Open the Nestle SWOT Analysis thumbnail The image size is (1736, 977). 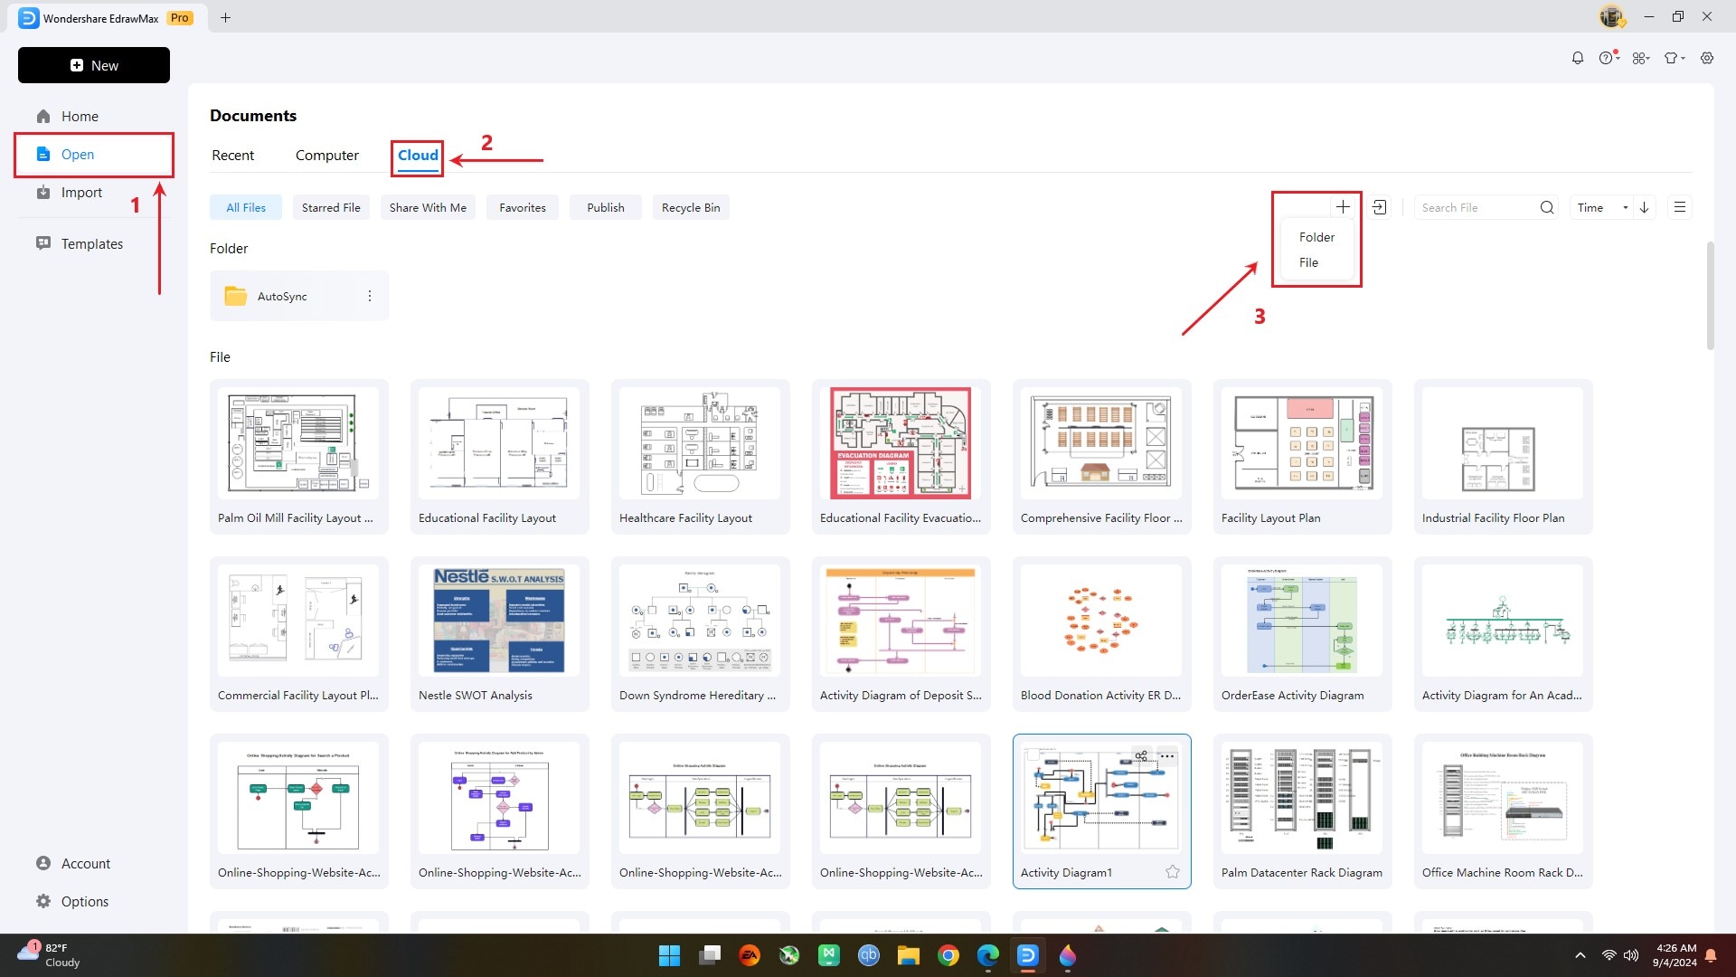click(x=499, y=621)
